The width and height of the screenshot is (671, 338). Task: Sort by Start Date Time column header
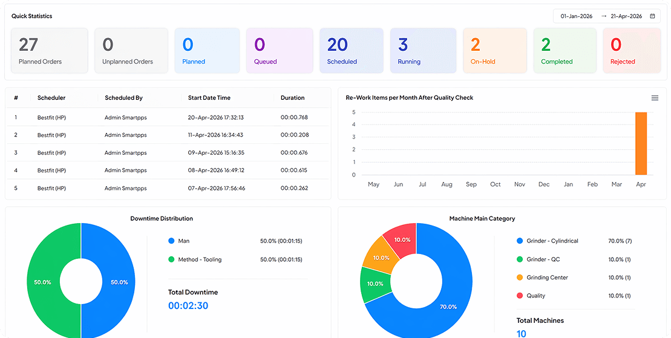click(209, 98)
